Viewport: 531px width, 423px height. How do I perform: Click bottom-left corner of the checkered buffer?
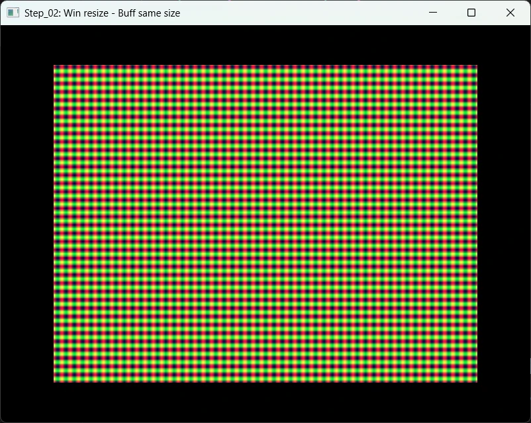tap(56, 380)
